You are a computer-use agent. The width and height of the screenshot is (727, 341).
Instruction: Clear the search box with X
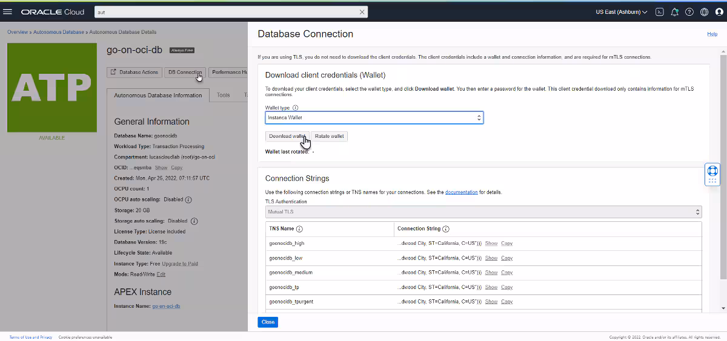coord(362,12)
